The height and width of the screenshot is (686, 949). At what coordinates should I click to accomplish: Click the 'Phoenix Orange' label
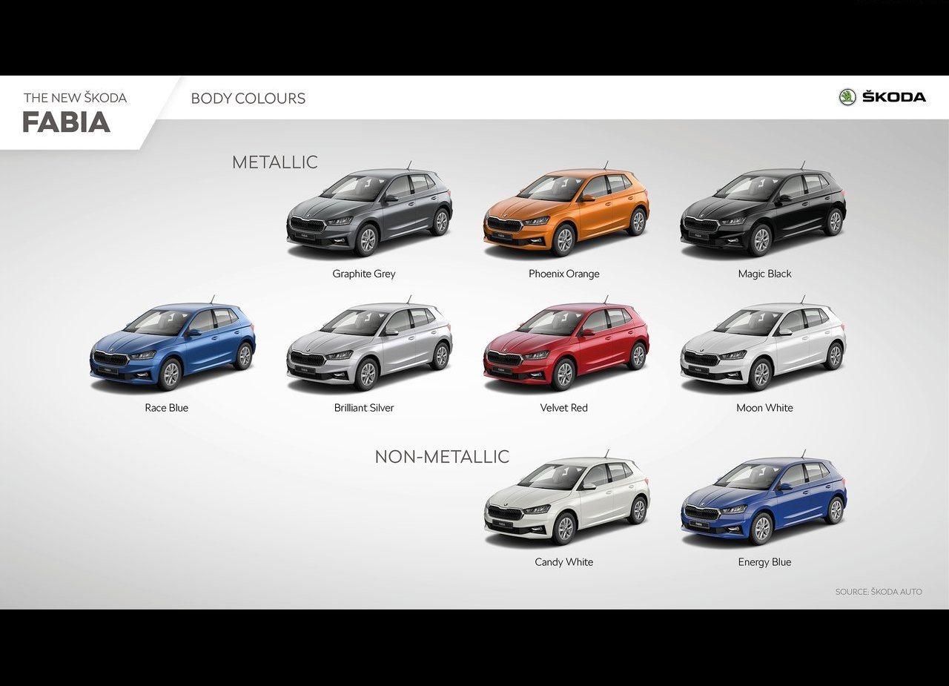pyautogui.click(x=564, y=274)
